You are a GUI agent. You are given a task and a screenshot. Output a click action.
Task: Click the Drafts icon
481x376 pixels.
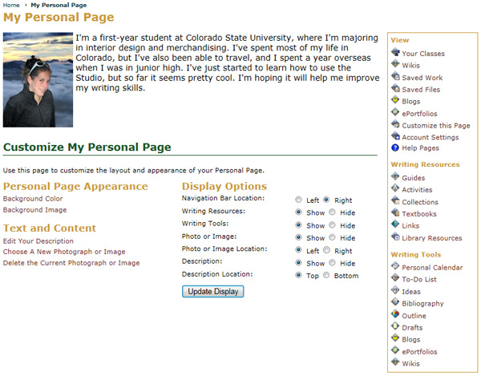[395, 326]
